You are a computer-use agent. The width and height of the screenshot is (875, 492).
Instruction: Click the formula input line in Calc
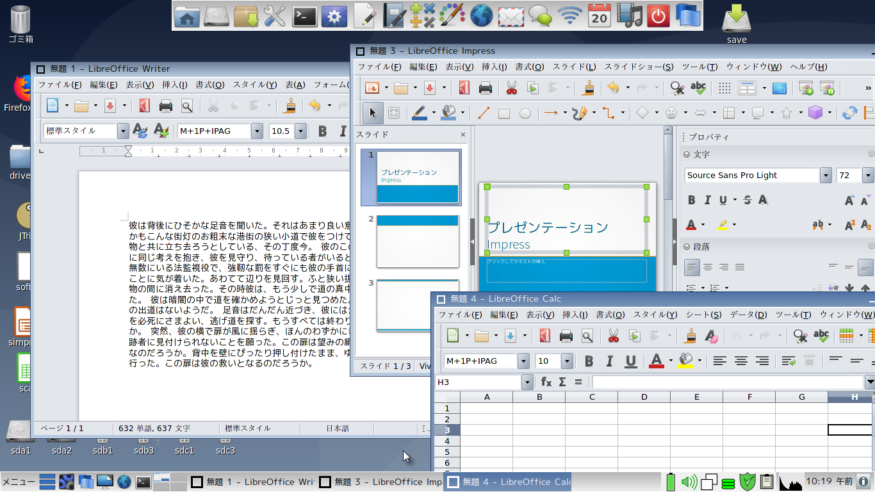[728, 382]
